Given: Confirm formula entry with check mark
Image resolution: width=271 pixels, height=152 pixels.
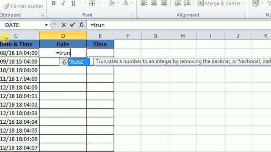Looking at the screenshot, I should tap(72, 25).
